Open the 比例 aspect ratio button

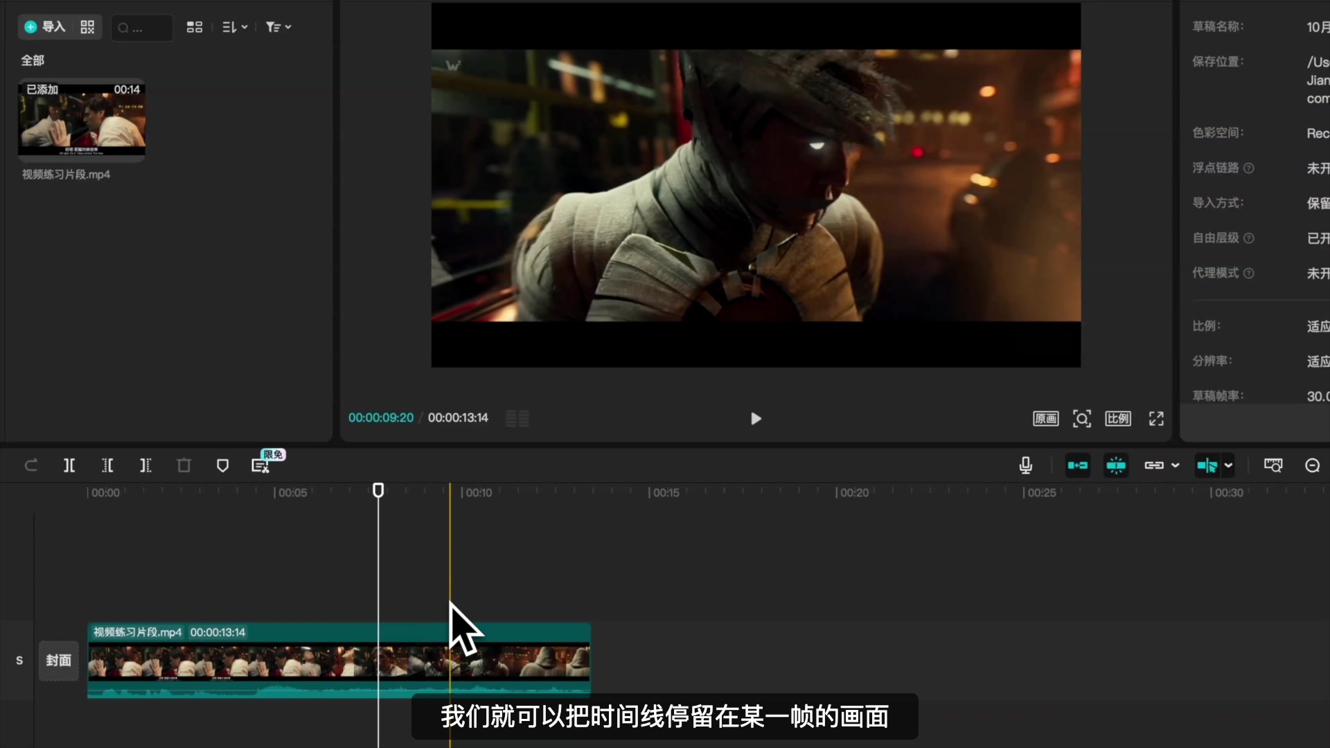1118,418
